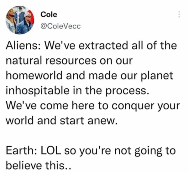Click the word "Aliens:" in the tweet
Image resolution: width=188 pixels, height=173 pixels.
(x=24, y=47)
